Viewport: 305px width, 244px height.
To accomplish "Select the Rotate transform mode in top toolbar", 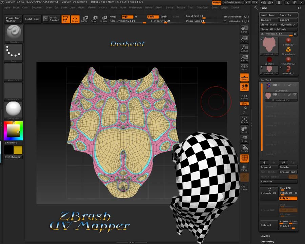I will tap(104, 19).
